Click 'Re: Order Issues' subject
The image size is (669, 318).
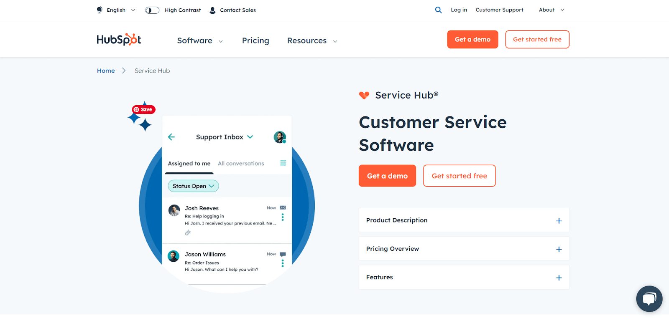202,263
